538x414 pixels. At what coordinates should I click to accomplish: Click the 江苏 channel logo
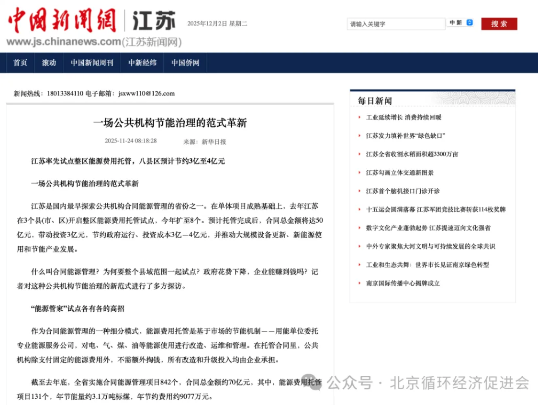click(x=154, y=21)
